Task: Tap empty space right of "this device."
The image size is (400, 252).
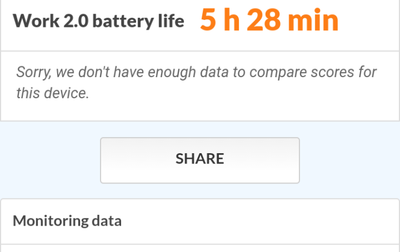Action: 229,93
